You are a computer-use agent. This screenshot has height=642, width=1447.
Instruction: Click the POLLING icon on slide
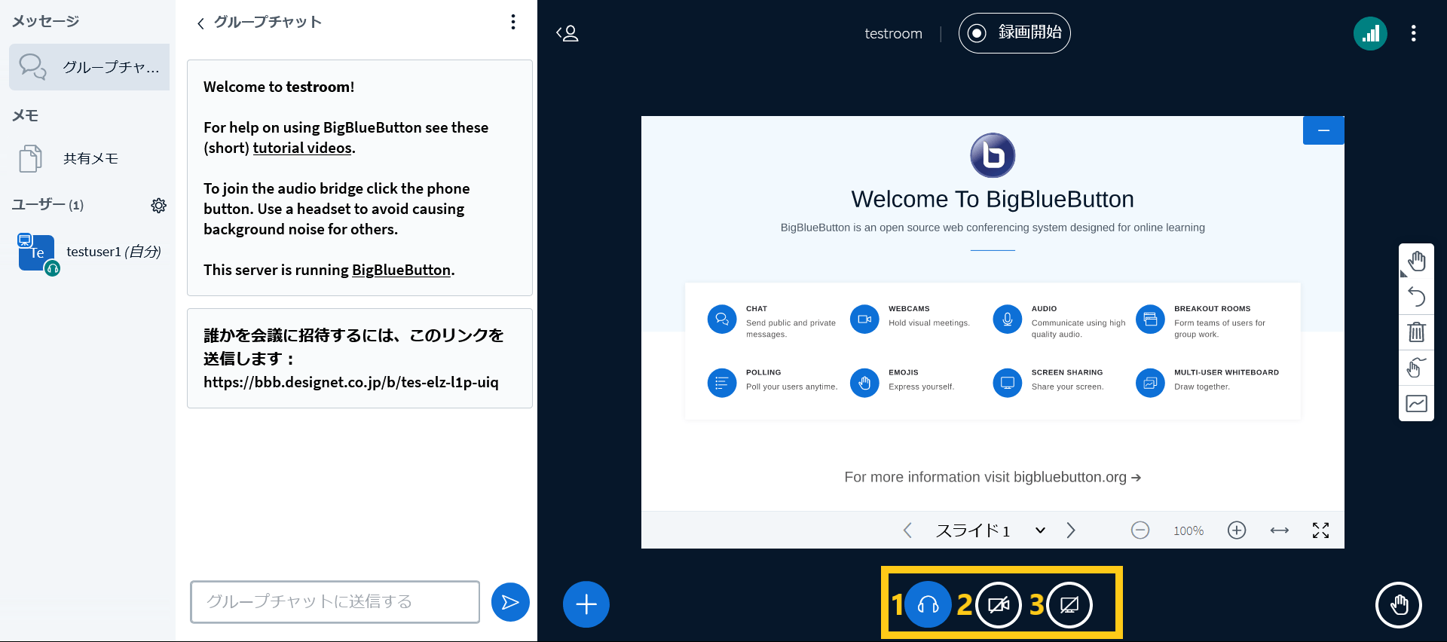[x=721, y=383]
